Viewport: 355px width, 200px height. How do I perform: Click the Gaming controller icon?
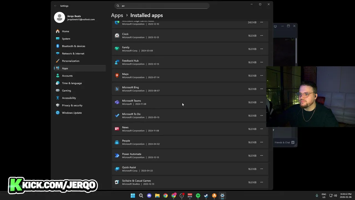tap(58, 91)
